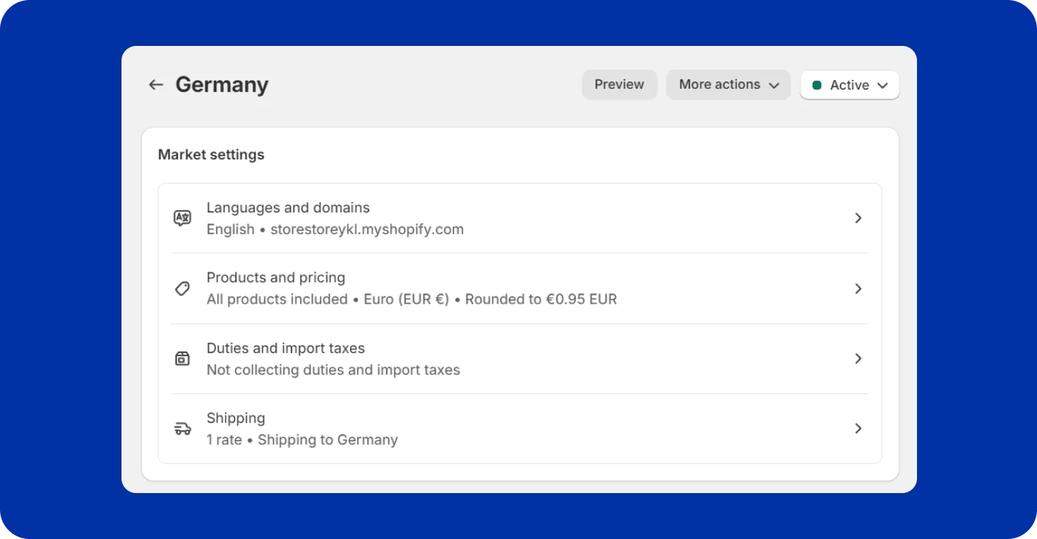Expand the Shipping settings row chevron
Image resolution: width=1037 pixels, height=539 pixels.
858,428
